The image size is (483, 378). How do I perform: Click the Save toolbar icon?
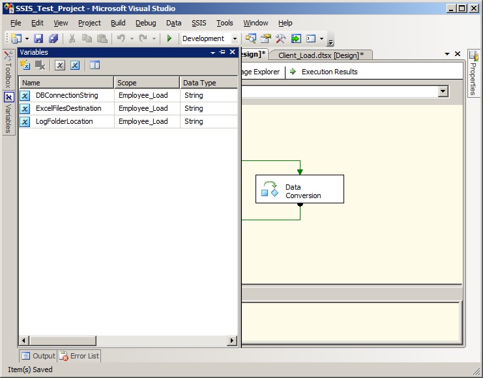click(x=38, y=39)
